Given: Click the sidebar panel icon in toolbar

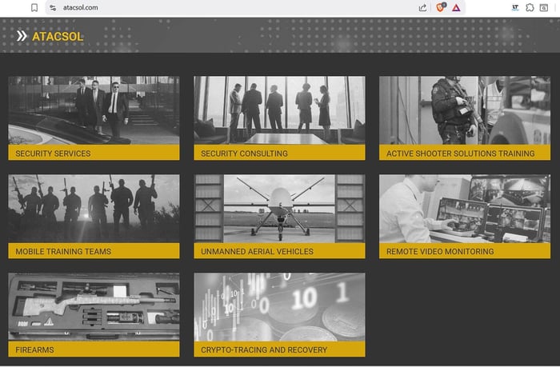Looking at the screenshot, I should 544,7.
